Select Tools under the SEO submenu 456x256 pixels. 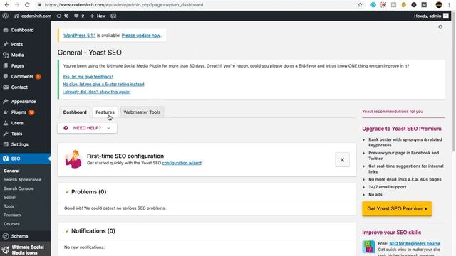point(9,206)
